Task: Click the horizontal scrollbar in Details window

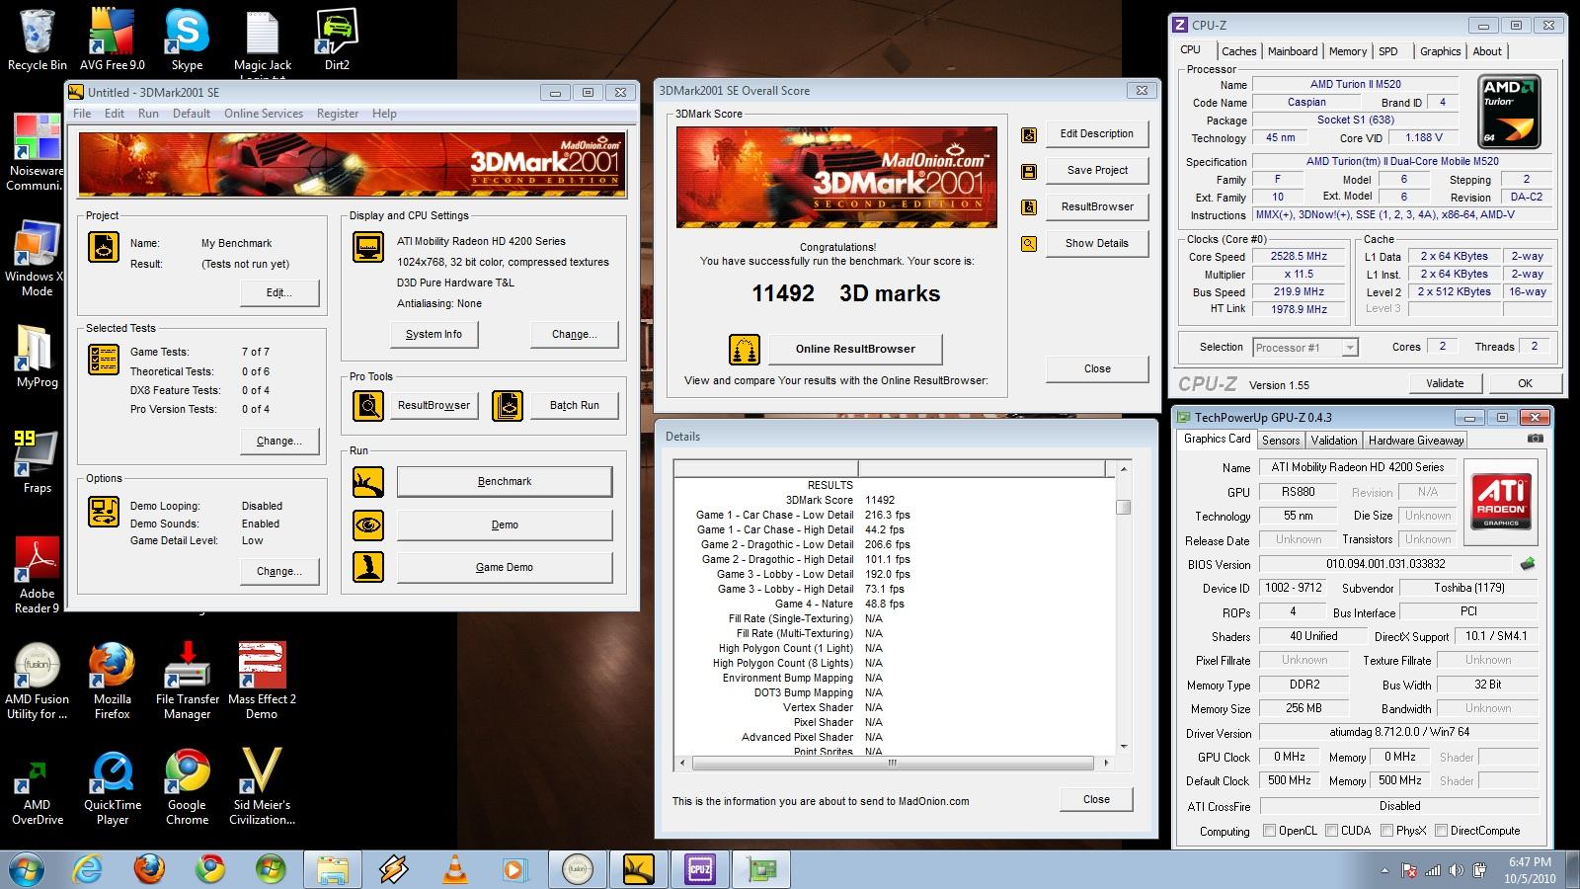Action: (x=893, y=763)
